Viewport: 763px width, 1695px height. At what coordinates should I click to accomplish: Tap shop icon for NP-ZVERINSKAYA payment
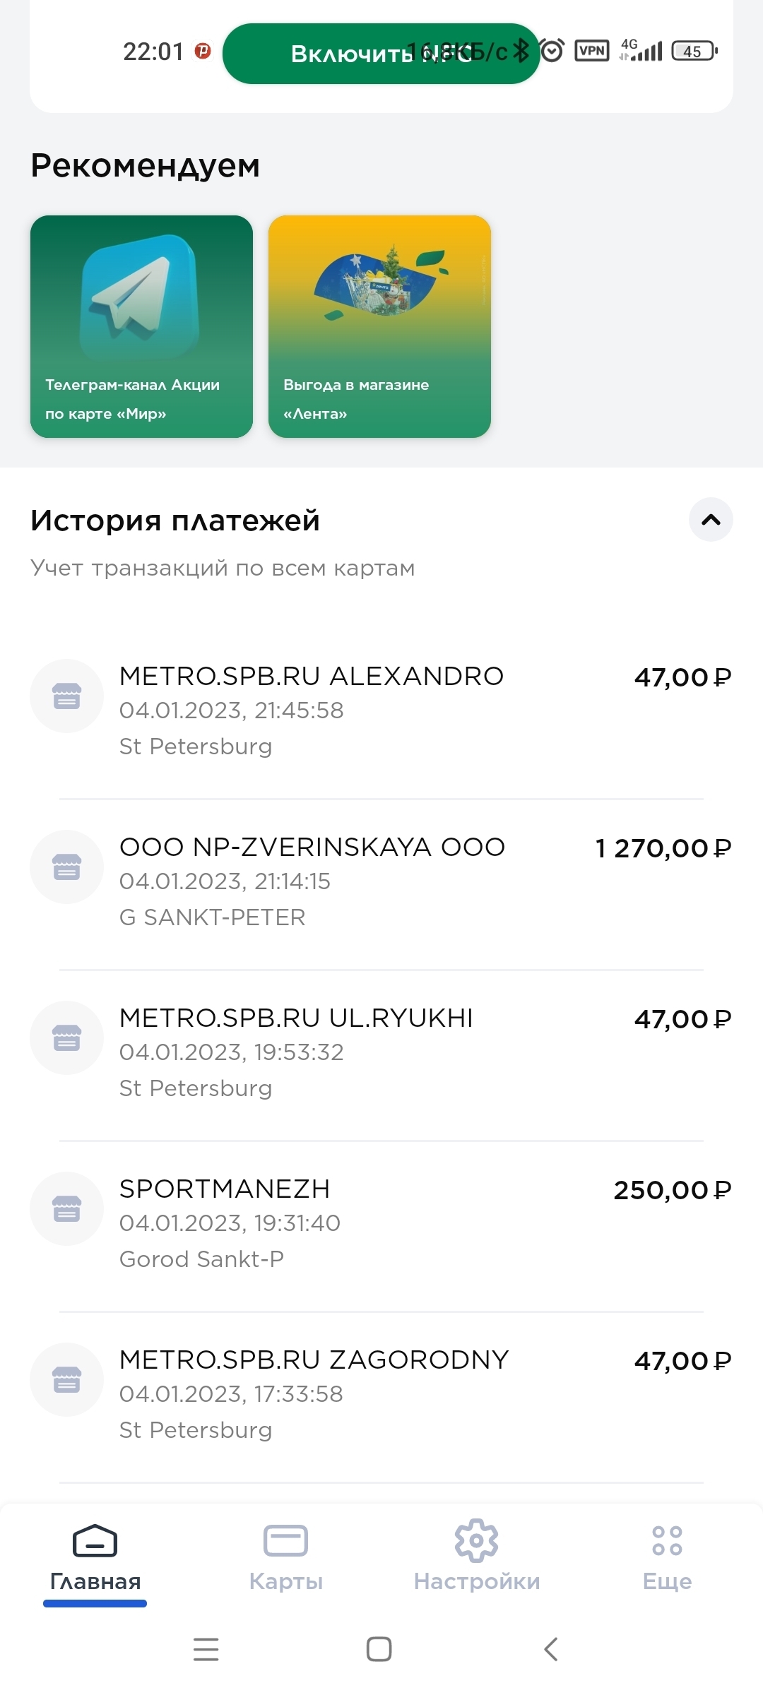(x=67, y=867)
